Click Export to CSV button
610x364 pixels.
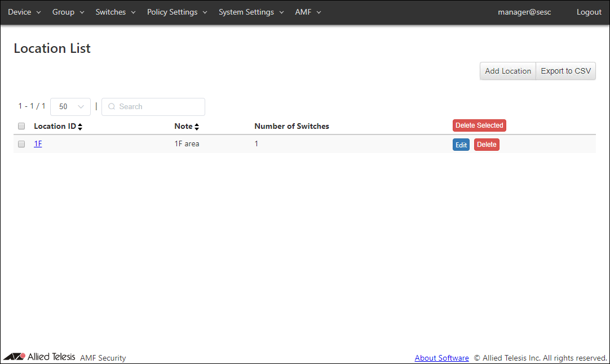point(565,71)
